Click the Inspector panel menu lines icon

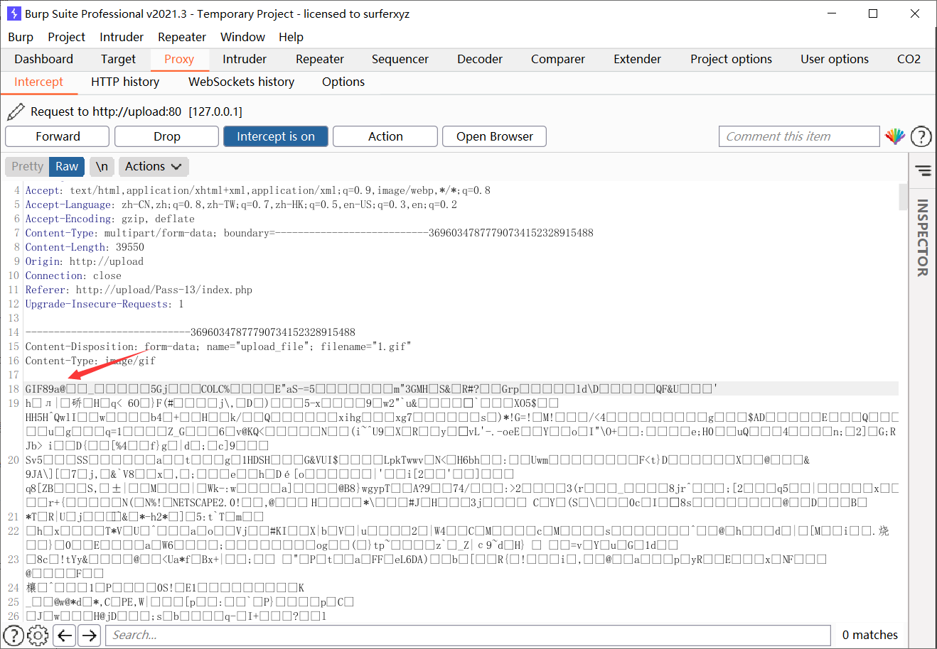coord(923,170)
